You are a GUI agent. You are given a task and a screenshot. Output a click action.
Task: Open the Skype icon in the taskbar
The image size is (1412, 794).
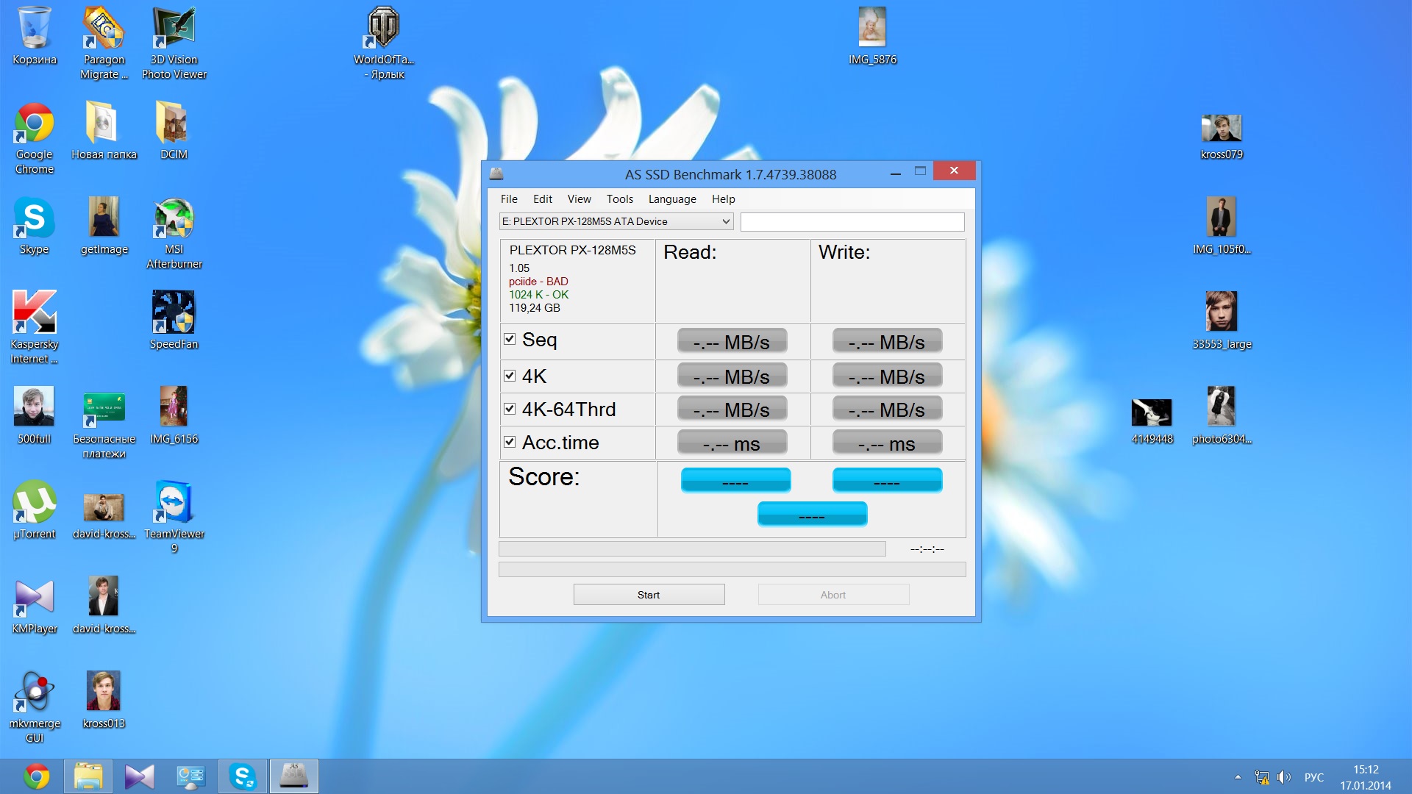(x=243, y=776)
